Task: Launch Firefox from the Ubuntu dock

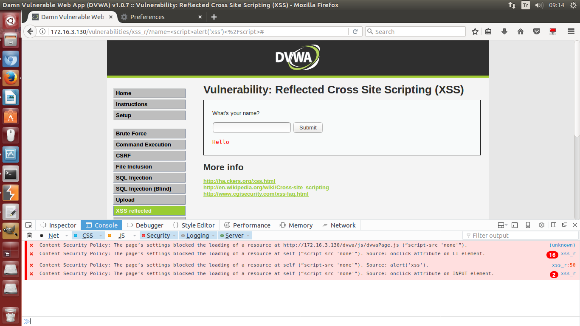Action: tap(11, 78)
